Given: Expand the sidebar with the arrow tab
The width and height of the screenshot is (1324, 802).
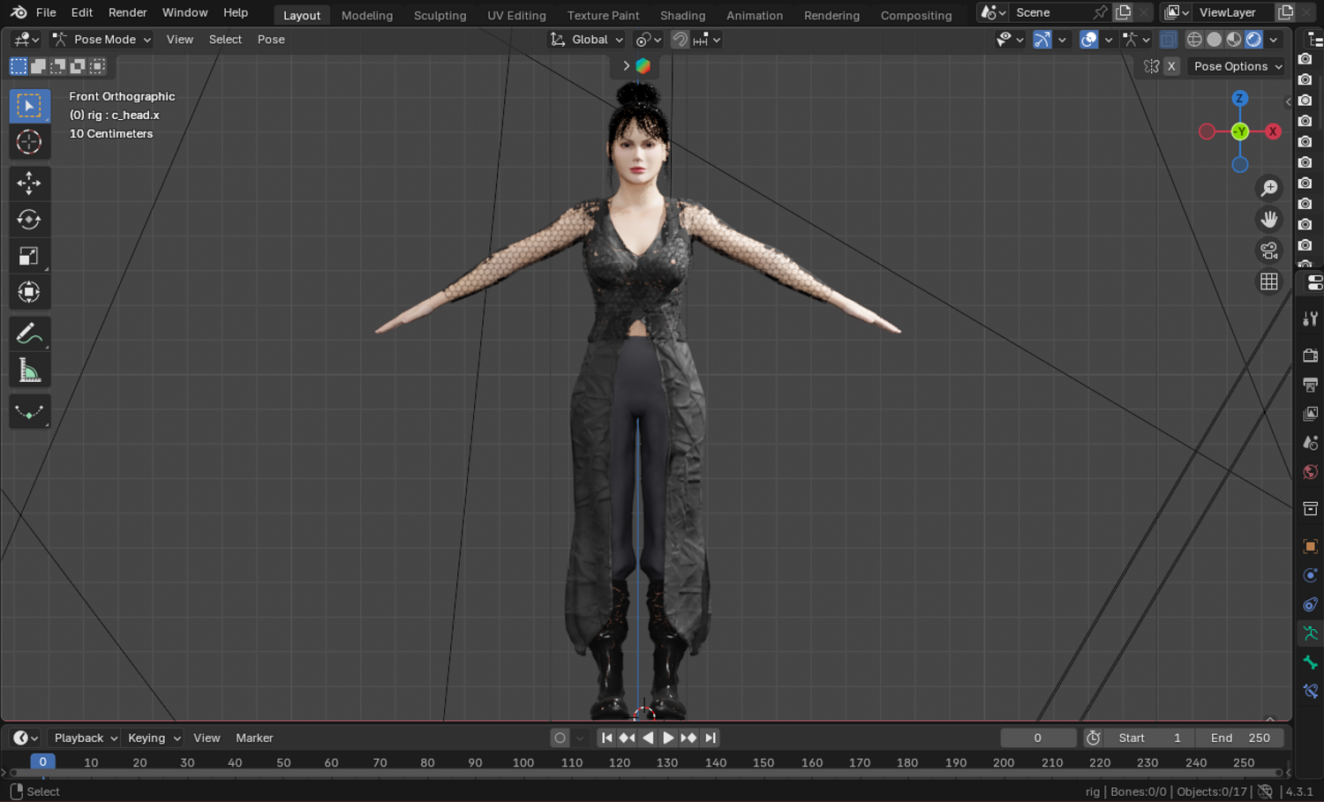Looking at the screenshot, I should tap(1288, 101).
